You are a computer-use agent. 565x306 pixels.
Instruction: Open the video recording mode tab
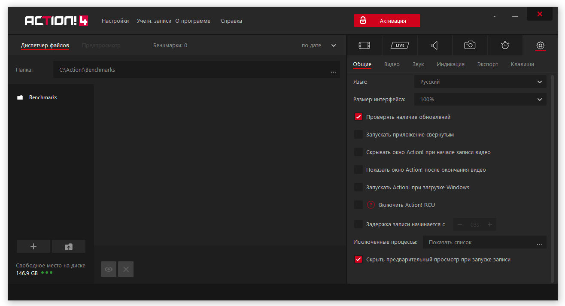tap(364, 45)
